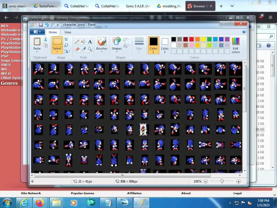The image size is (277, 208).
Task: Open the SNES link in sidebar
Action: (x=6, y=65)
